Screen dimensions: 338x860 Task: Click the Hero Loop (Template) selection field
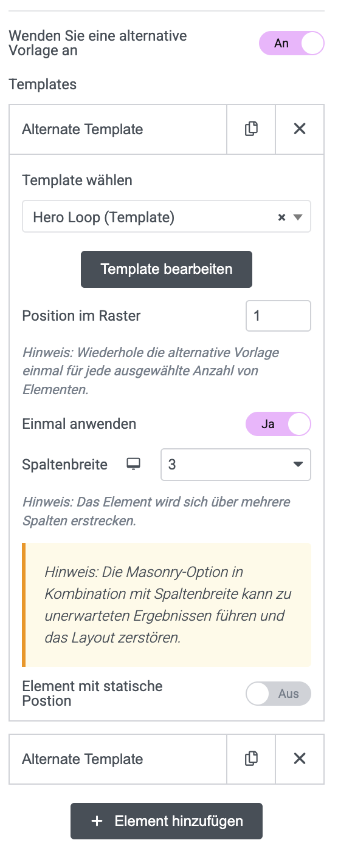pyautogui.click(x=167, y=217)
